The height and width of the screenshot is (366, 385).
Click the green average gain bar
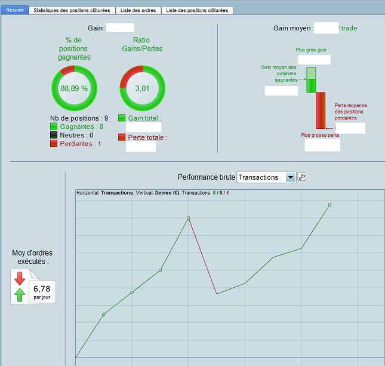[311, 80]
